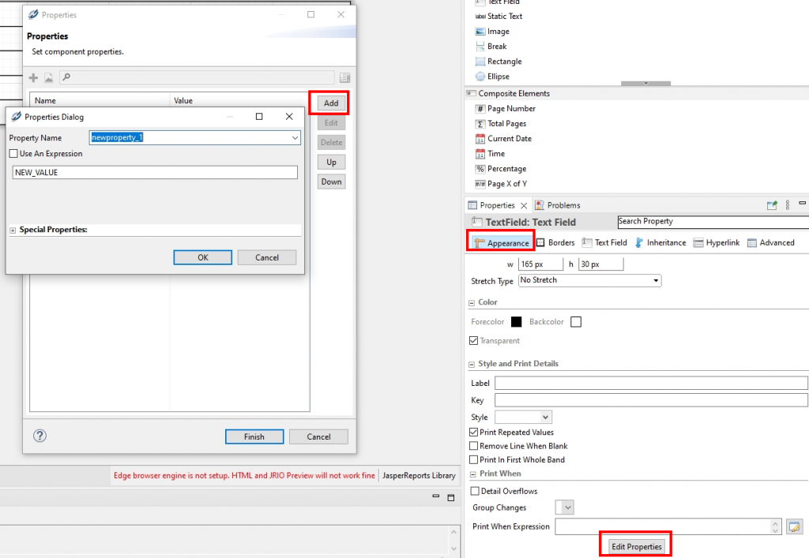Select the Page Number composite element
This screenshot has height=558, width=809.
pyautogui.click(x=505, y=109)
